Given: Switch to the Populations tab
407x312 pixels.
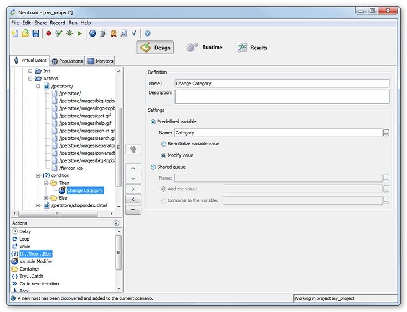Looking at the screenshot, I should tap(66, 61).
